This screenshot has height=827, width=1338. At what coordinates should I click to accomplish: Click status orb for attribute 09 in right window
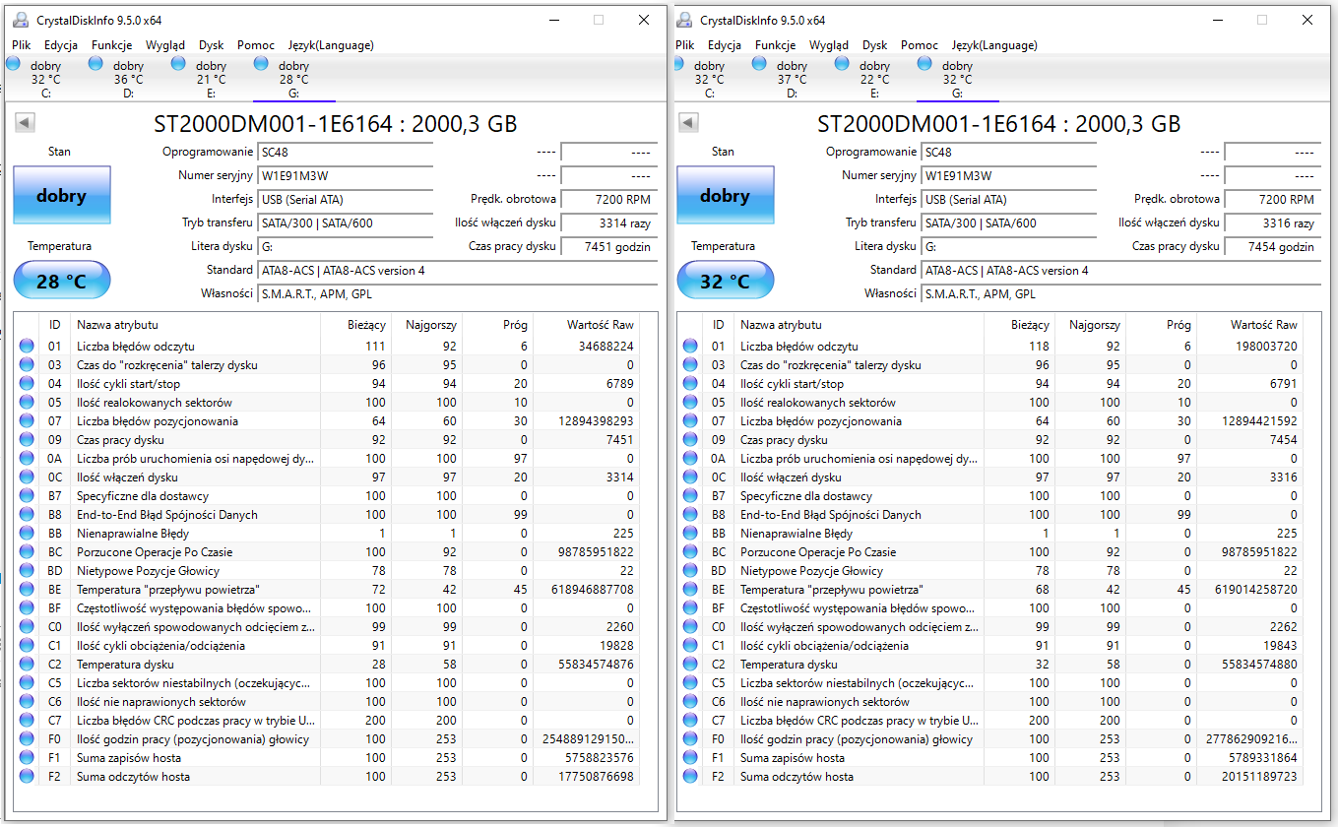689,440
